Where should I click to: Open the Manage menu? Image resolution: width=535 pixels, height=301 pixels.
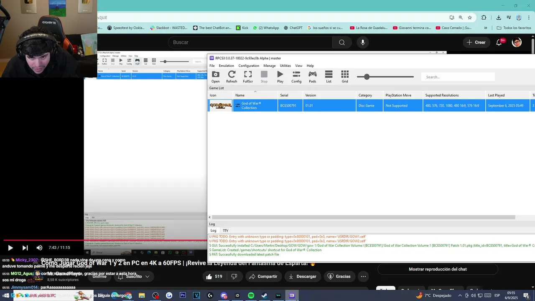270,66
